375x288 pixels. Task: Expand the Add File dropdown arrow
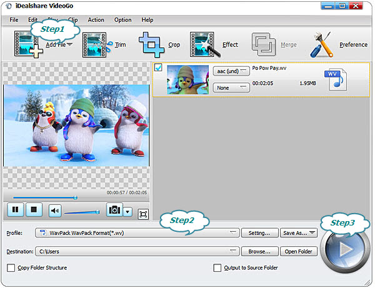coord(70,44)
